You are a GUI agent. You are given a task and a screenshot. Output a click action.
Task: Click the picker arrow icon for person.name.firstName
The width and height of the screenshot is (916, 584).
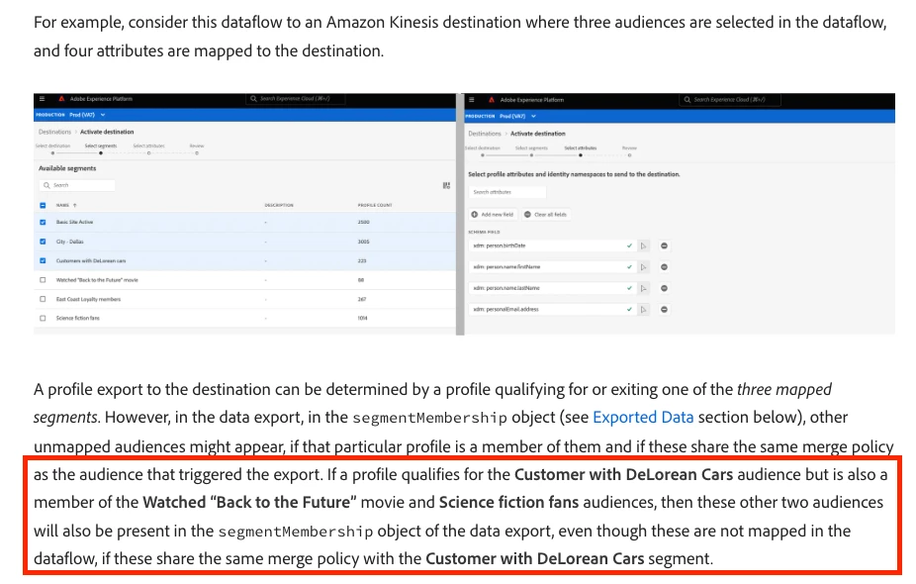pyautogui.click(x=643, y=267)
